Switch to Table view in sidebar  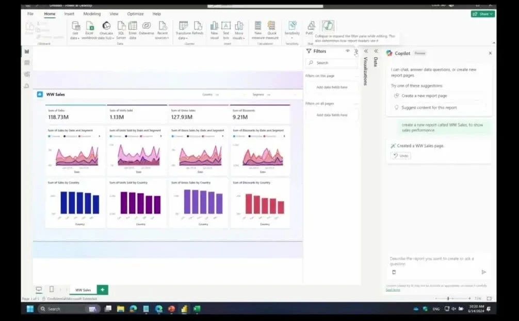click(27, 63)
